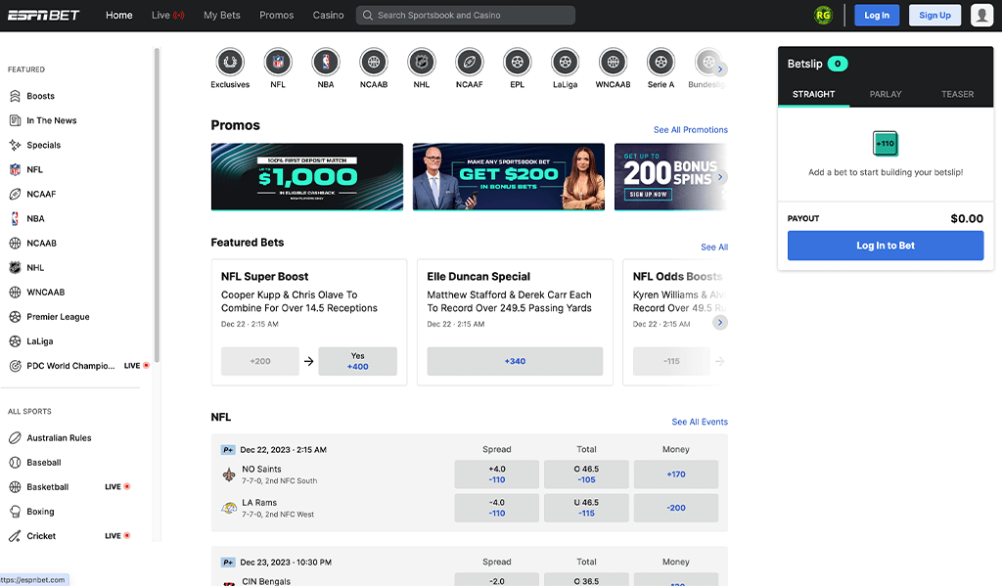1002x587 pixels.
Task: Click Log In to Bet button
Action: [x=885, y=246]
